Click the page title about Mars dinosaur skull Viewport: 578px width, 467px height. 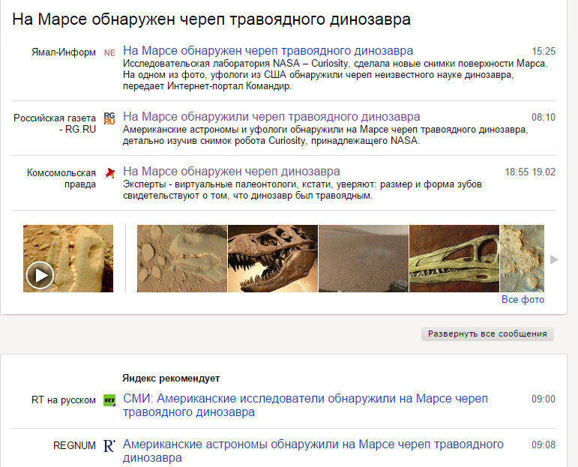coord(211,19)
